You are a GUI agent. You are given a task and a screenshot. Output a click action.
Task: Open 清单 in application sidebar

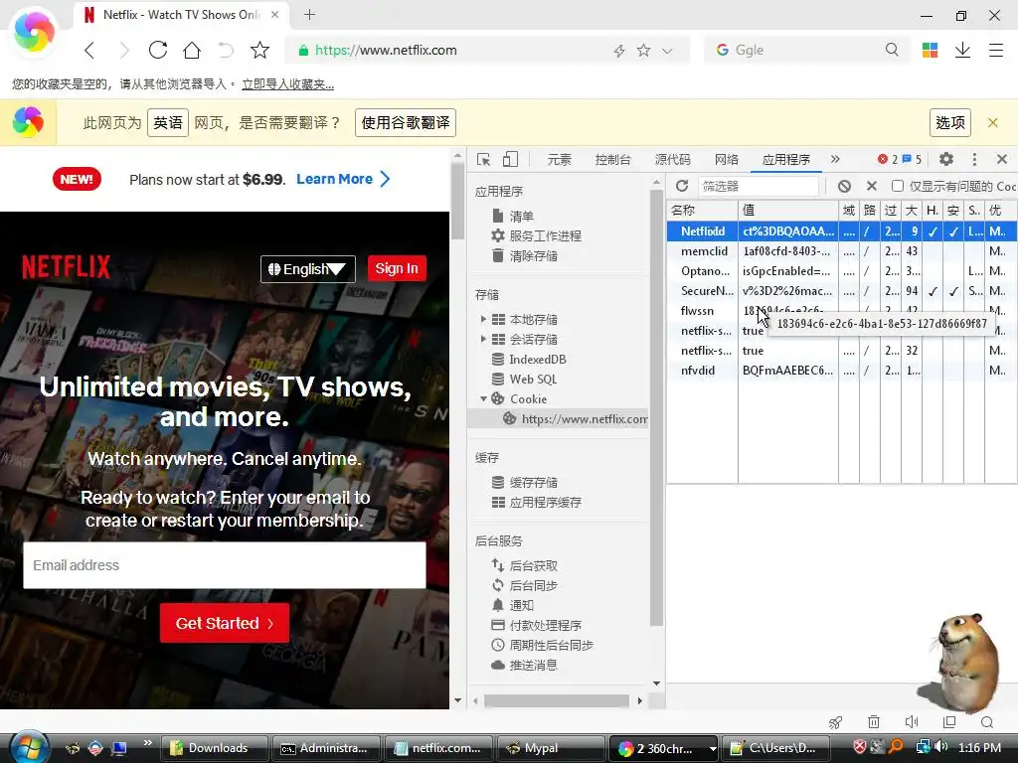[521, 216]
